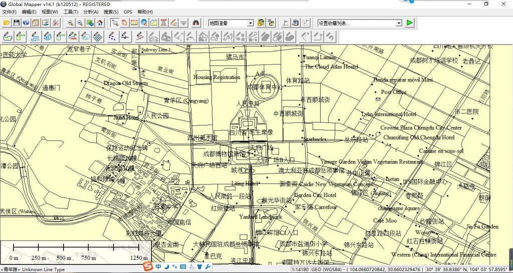513x273 pixels.
Task: Activate the Zoom tool mode
Action: [115, 23]
